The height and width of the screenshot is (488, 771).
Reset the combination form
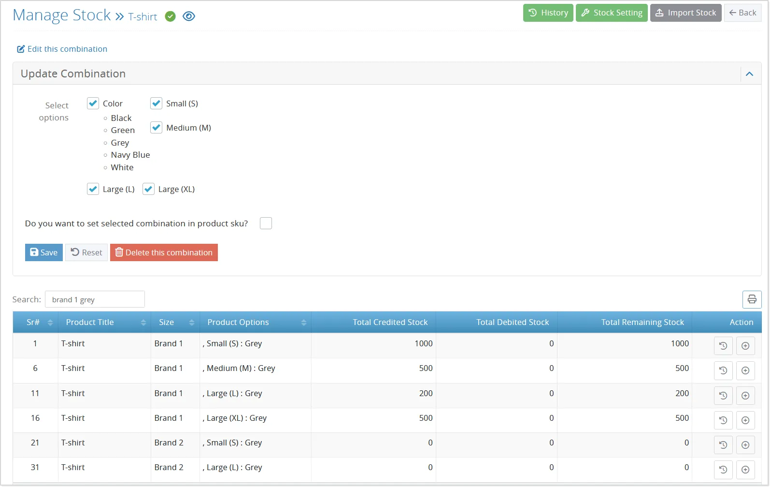point(86,252)
